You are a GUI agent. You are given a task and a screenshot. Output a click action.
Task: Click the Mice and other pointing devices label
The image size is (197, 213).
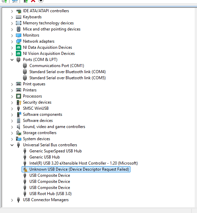click(52, 29)
